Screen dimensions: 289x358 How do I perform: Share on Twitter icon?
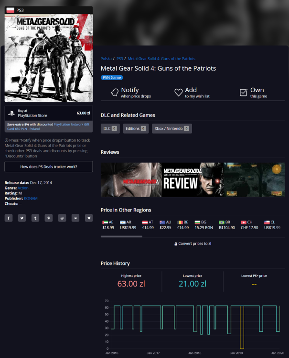(22, 218)
